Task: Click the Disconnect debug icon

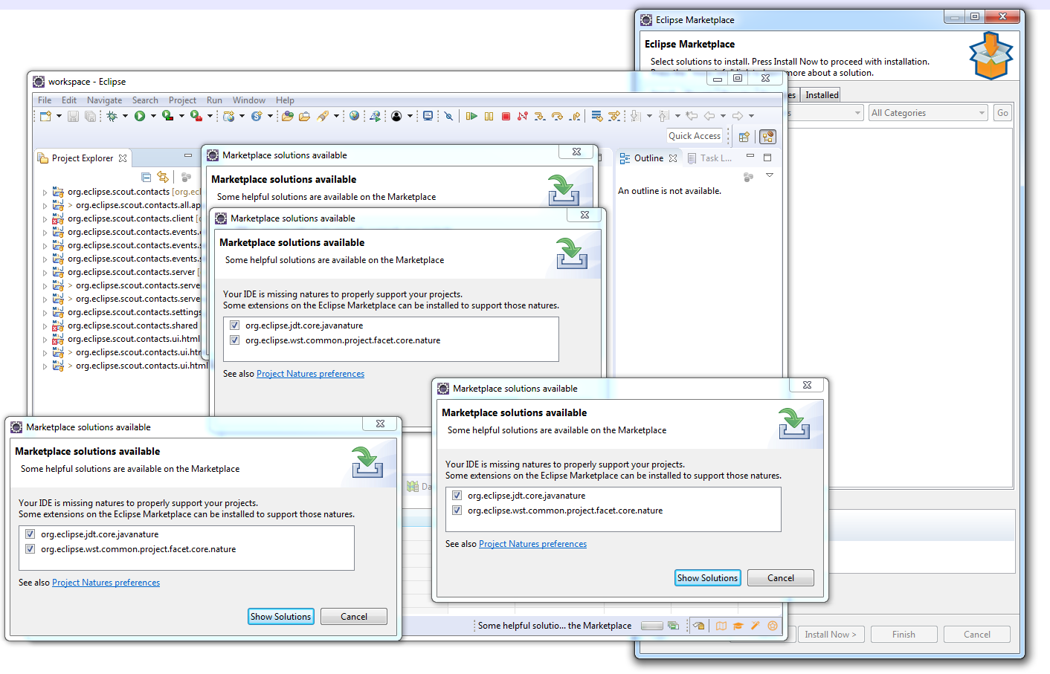Action: tap(522, 116)
